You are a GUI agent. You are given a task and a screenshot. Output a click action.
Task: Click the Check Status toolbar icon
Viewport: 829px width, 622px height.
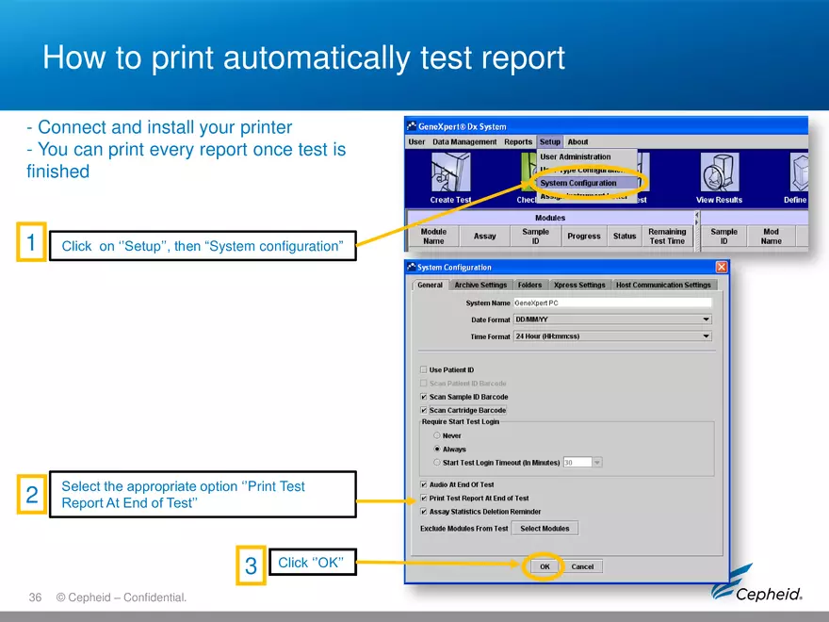527,171
